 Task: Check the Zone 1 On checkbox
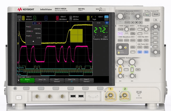[x=42, y=82]
